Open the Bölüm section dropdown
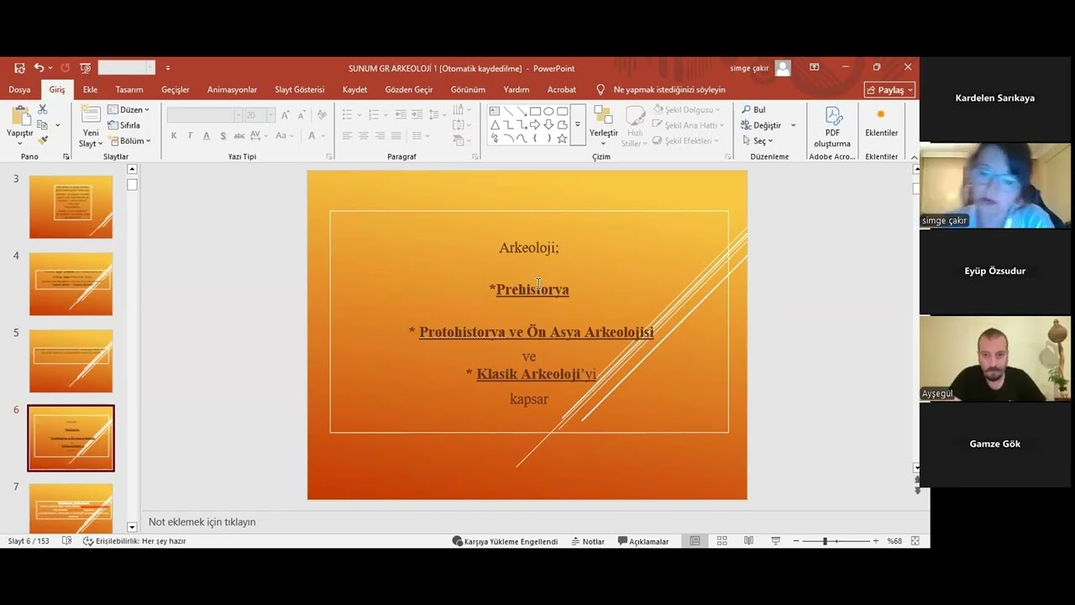The height and width of the screenshot is (605, 1075). point(128,141)
